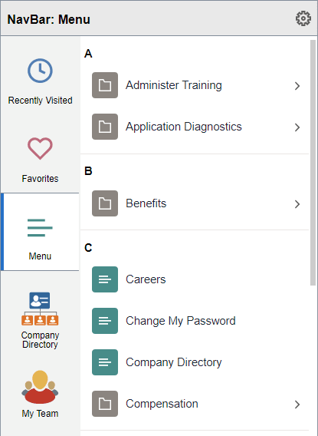
Task: Open the Change My Password link
Action: click(x=181, y=321)
